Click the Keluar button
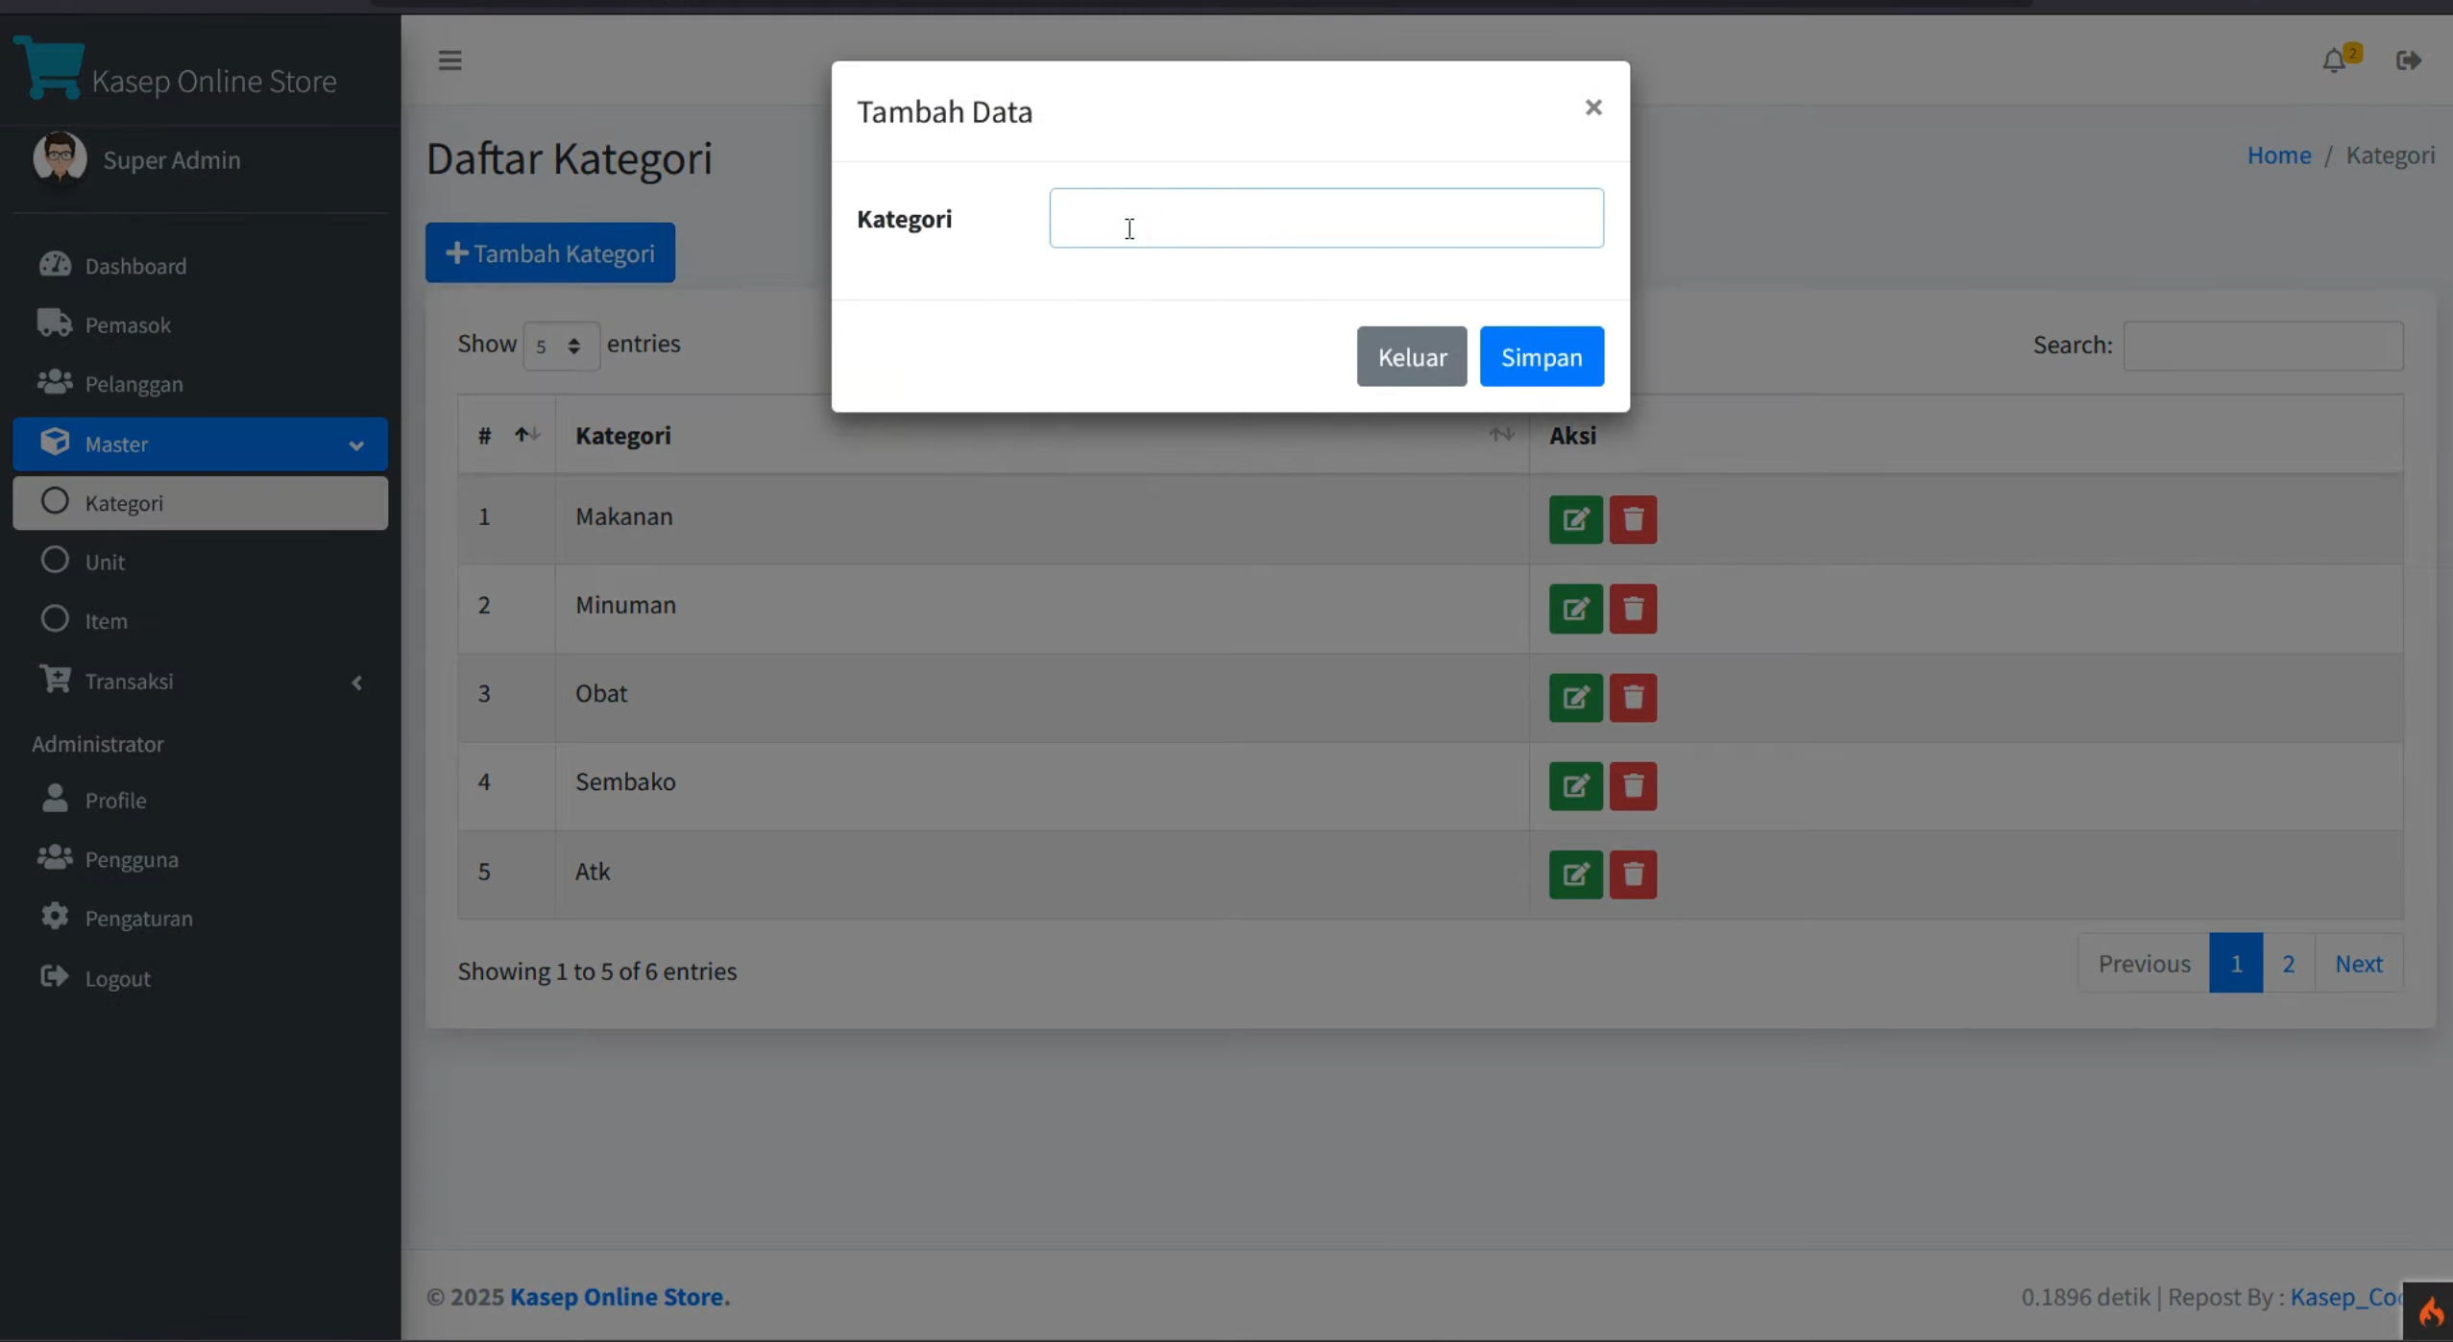The width and height of the screenshot is (2453, 1342). (x=1412, y=356)
